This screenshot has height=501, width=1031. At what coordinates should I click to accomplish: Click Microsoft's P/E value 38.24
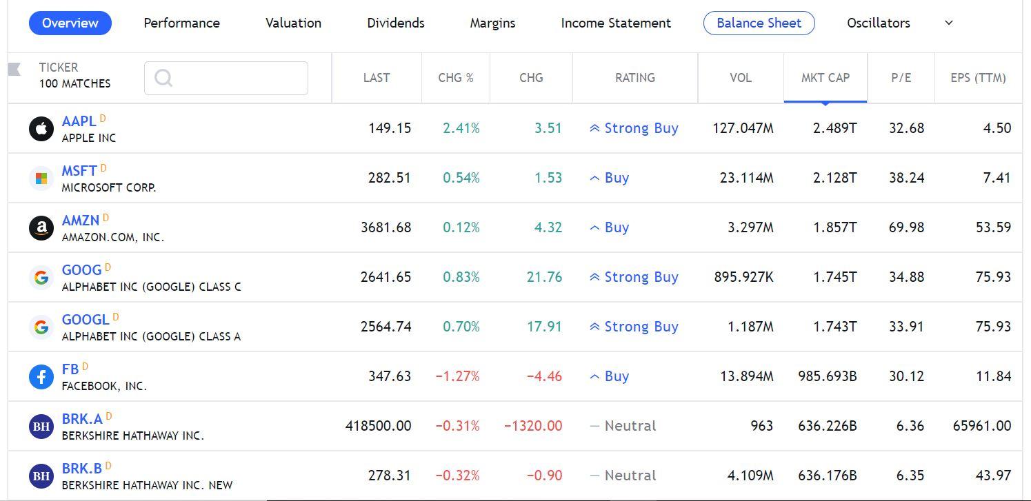tap(906, 178)
